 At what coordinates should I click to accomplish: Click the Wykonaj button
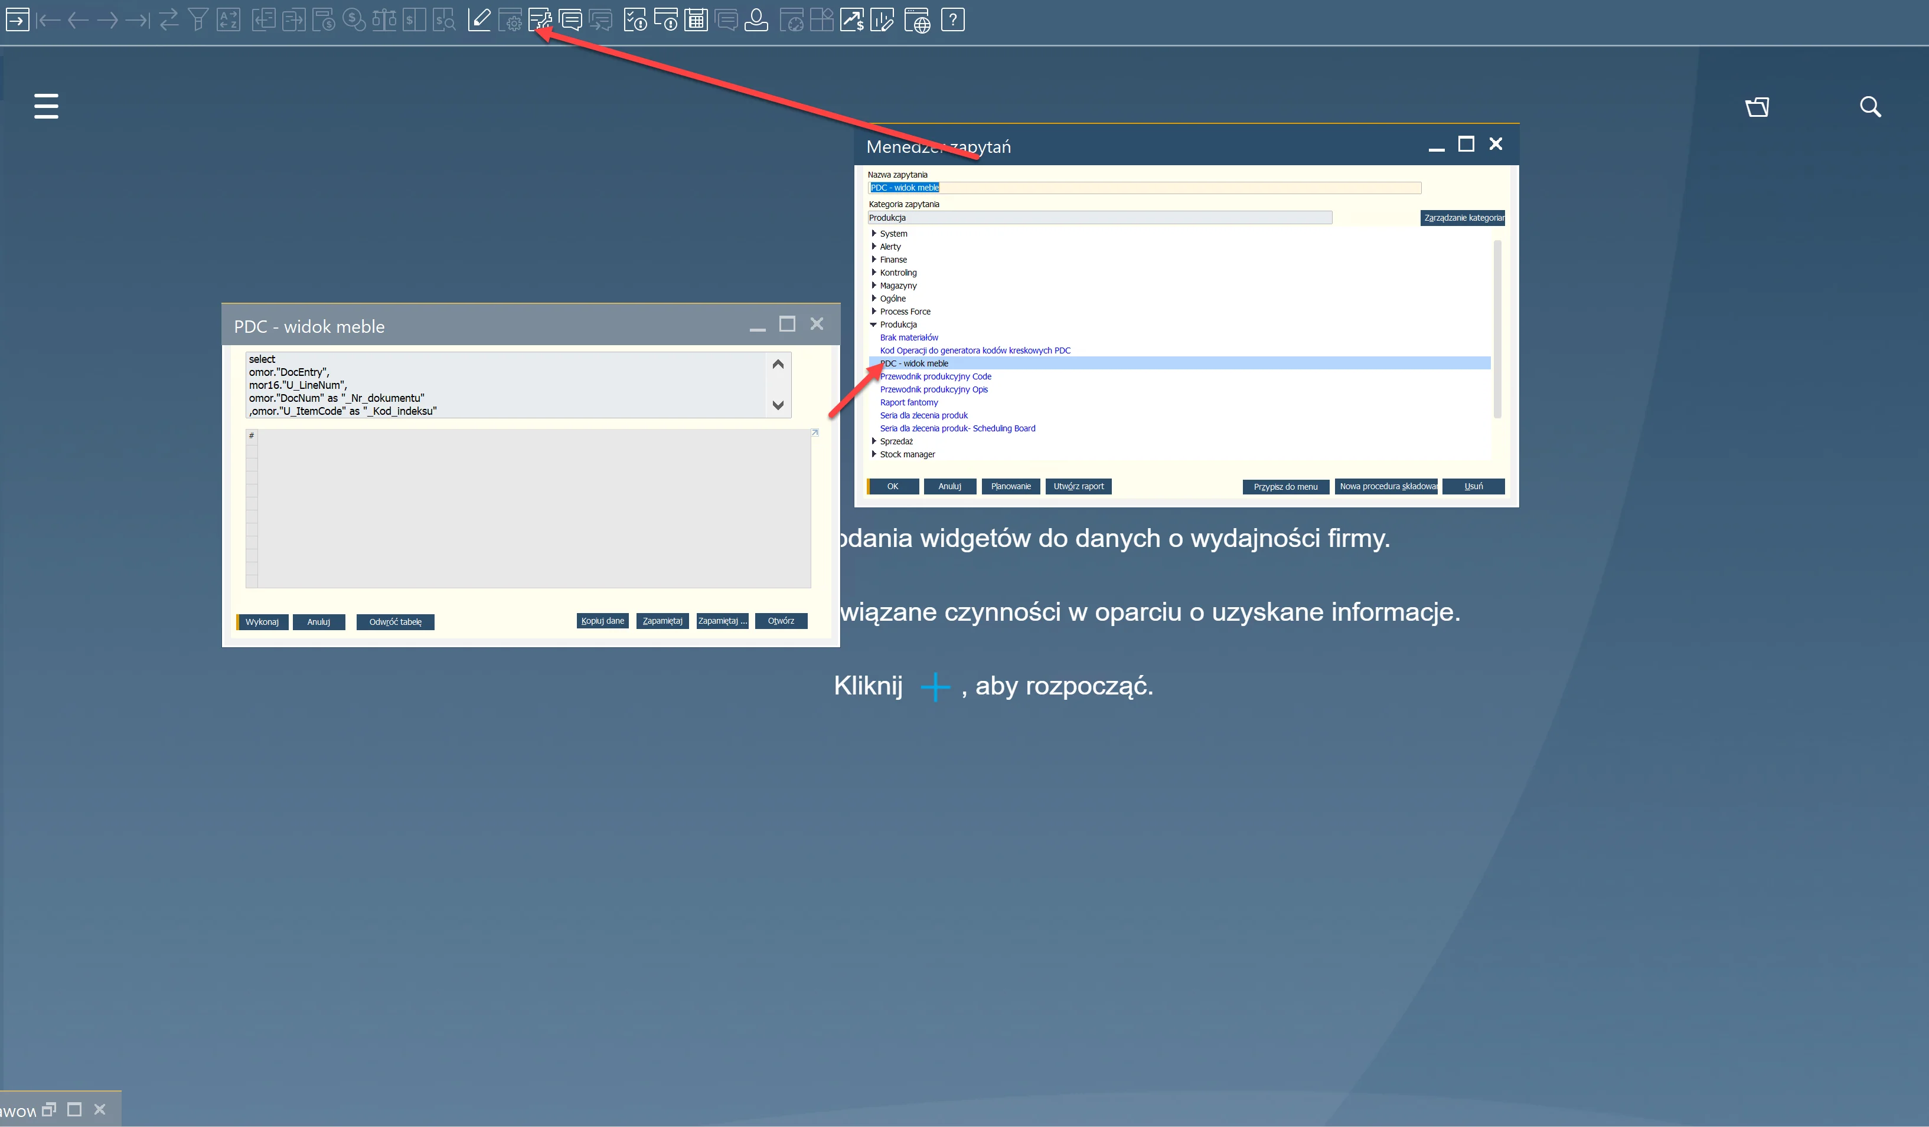[262, 621]
